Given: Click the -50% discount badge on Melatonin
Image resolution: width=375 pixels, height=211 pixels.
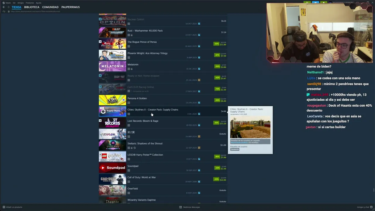Looking at the screenshot, I should coord(217,66).
